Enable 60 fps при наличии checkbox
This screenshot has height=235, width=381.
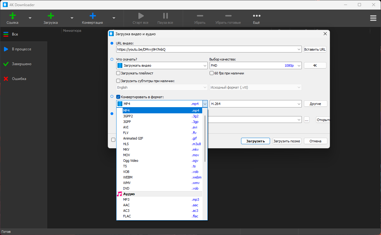coord(212,73)
